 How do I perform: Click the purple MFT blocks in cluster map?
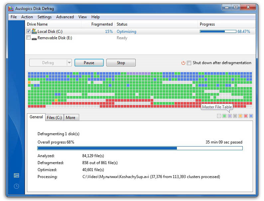point(138,73)
